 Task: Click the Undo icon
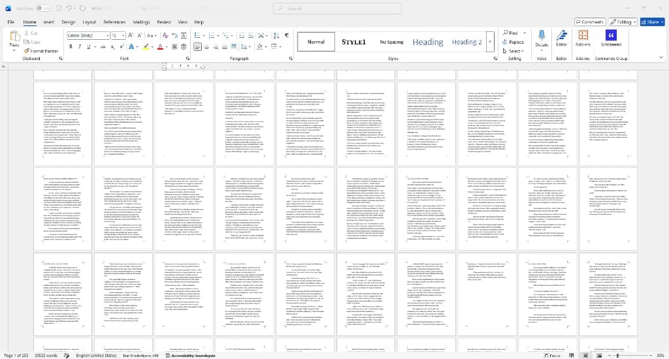(x=69, y=8)
